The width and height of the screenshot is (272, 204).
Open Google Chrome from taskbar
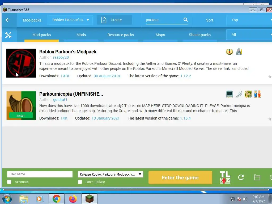point(56,199)
